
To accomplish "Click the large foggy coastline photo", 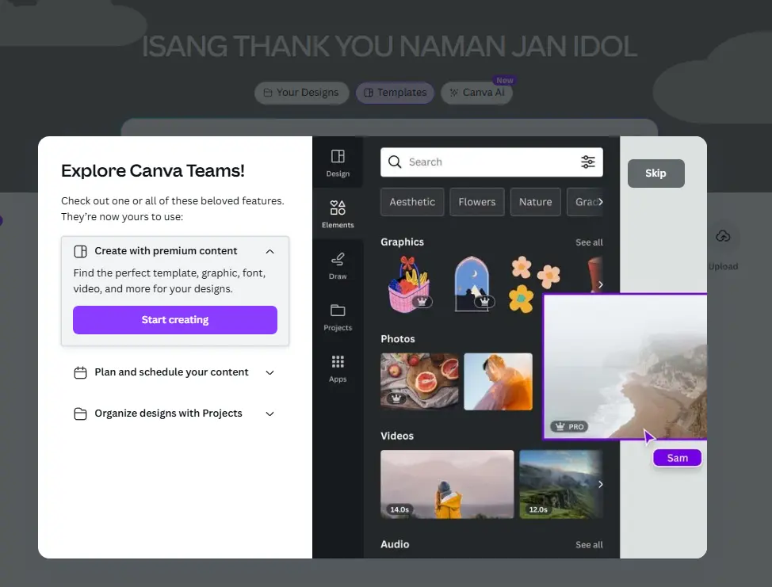I will [625, 366].
